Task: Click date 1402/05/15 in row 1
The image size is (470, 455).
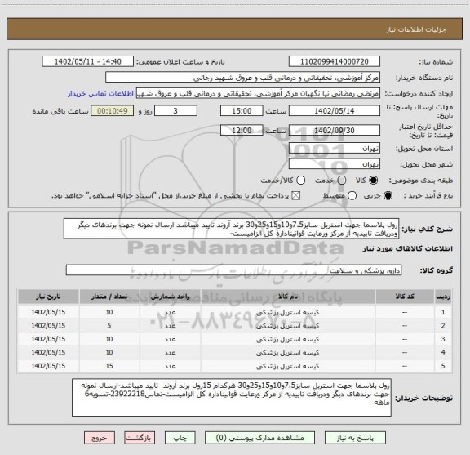Action: 48,312
